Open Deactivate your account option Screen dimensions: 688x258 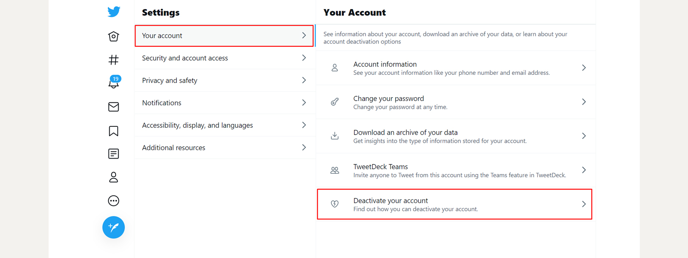click(455, 204)
